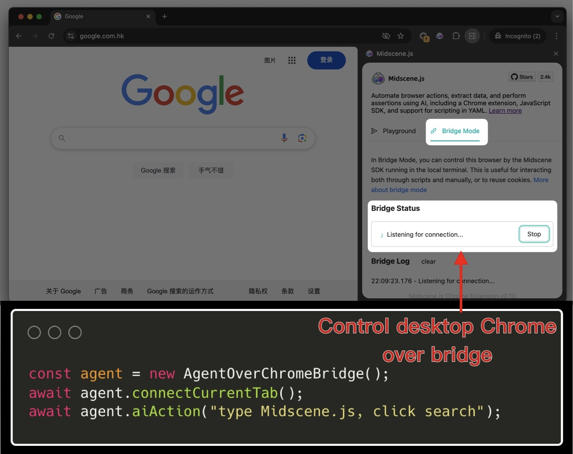
Task: Stop the bridge listening connection
Action: 533,234
